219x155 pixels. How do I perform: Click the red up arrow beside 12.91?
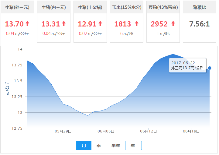100,23
